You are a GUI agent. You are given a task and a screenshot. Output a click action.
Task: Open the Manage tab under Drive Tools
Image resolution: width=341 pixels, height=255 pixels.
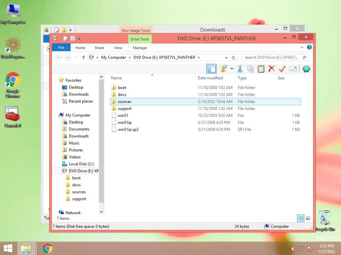[140, 48]
